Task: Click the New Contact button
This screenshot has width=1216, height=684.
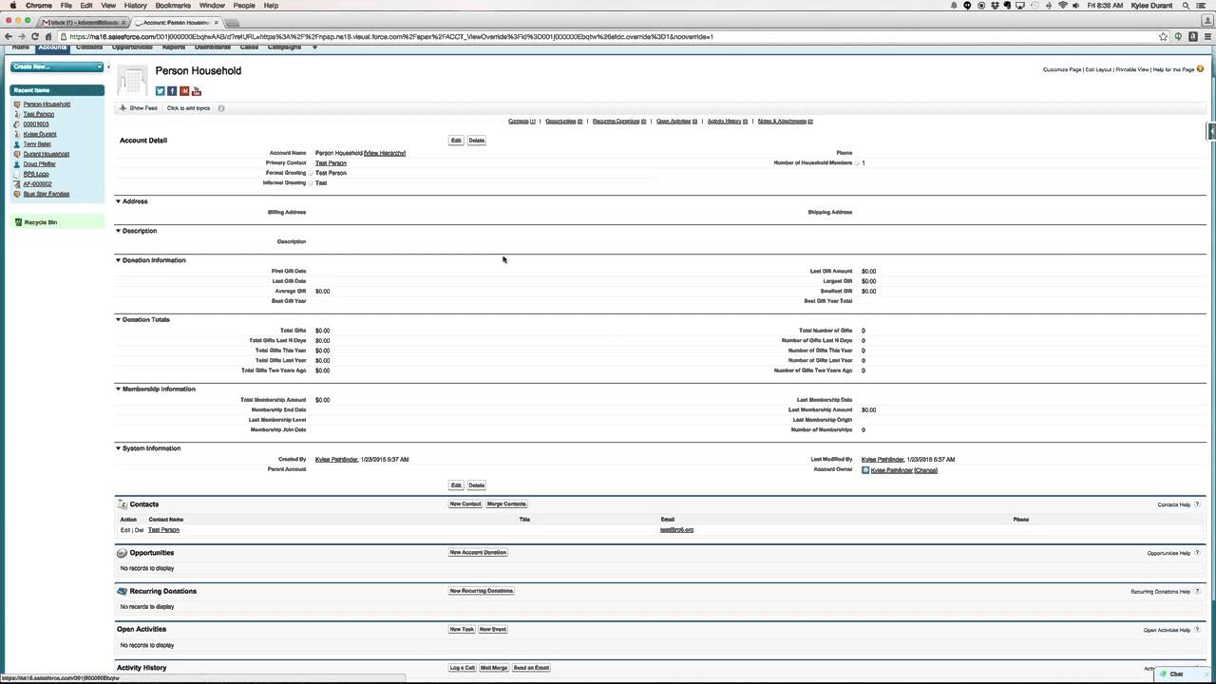Action: (x=465, y=504)
